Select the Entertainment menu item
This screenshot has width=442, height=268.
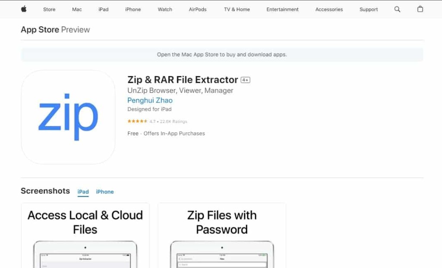coord(282,9)
